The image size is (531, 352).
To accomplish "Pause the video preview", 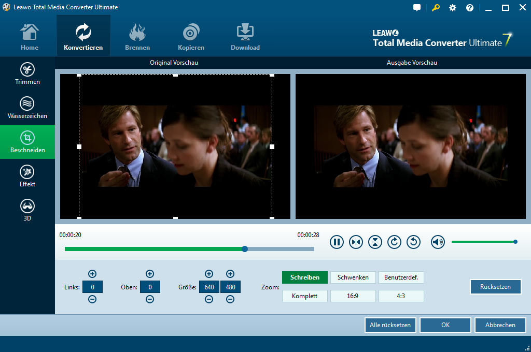I will [x=337, y=242].
